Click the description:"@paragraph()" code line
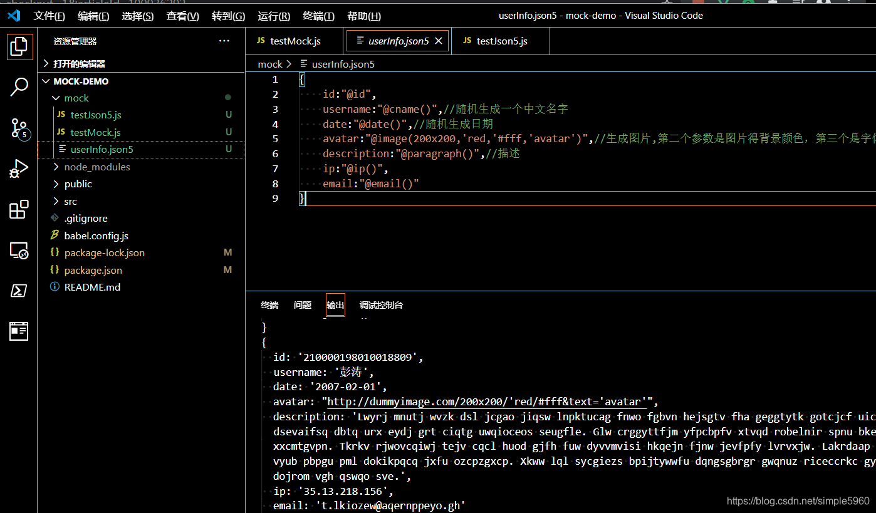This screenshot has width=876, height=513. tap(421, 153)
